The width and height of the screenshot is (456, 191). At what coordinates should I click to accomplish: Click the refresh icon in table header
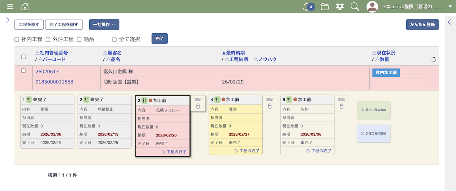coord(434,59)
